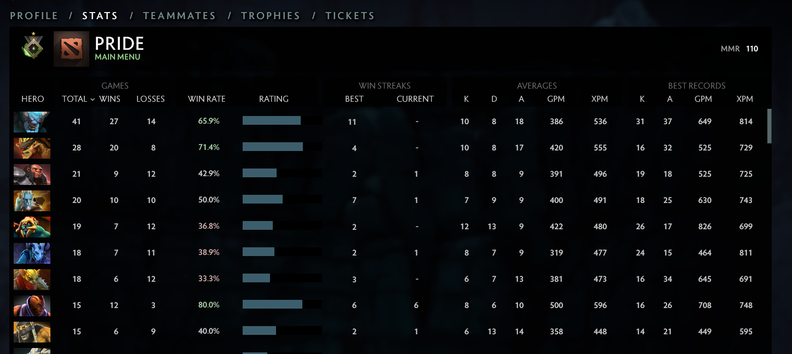This screenshot has height=354, width=792.
Task: Select the top hero portrait with 41 games
Action: [32, 121]
